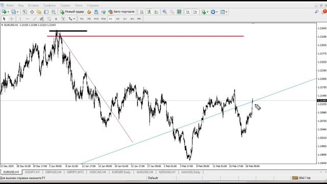Viewport: 327px width, 184px height.
Task: Select the teal ascending trendline on the chart
Action: tap(199, 121)
